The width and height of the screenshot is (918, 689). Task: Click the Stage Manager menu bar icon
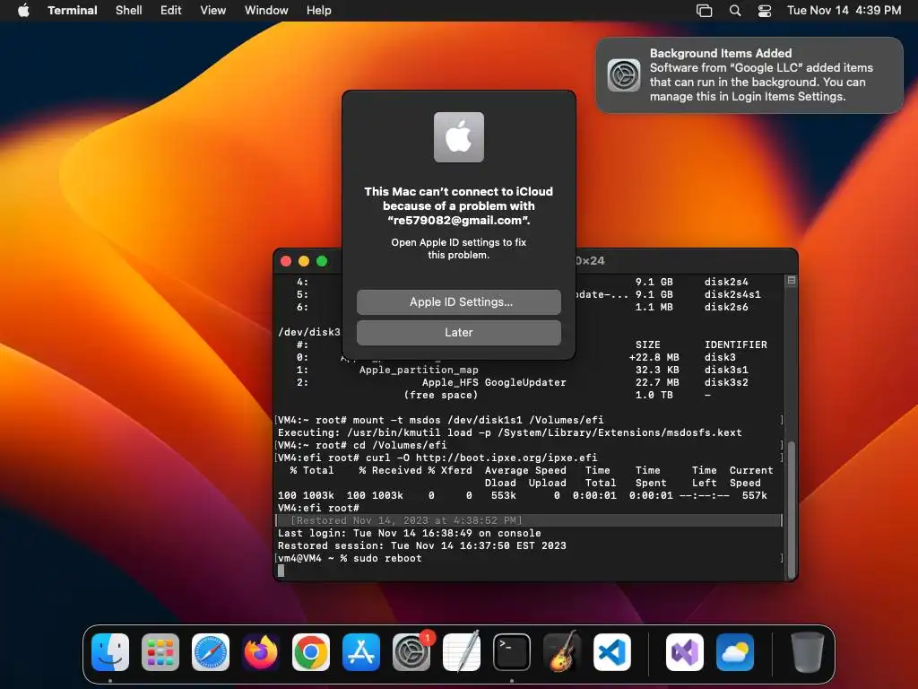click(704, 11)
